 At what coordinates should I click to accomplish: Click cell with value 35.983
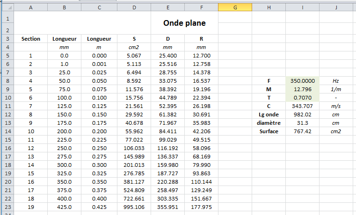[x=201, y=123]
